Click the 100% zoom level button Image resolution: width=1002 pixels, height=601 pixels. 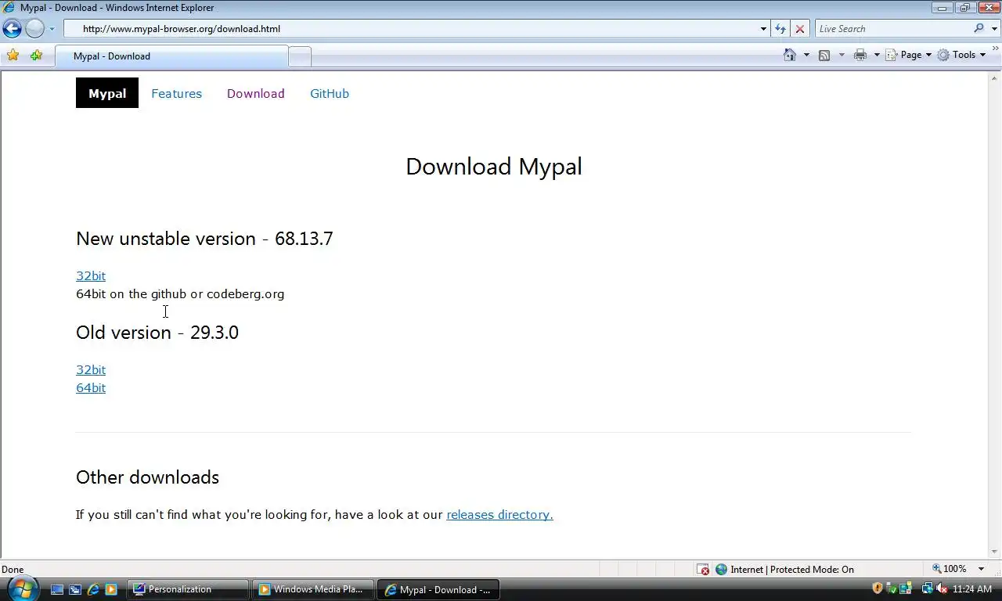point(950,569)
